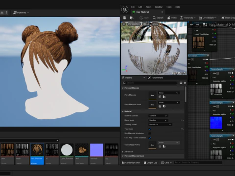Open the Hierarchy dropdown
Screen dimensions: 235x176
click(188, 18)
